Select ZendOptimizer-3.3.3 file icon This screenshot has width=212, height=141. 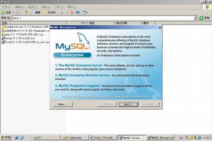click(x=3, y=27)
